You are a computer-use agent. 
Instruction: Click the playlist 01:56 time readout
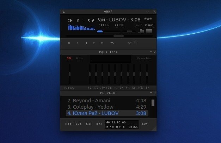(x=133, y=127)
